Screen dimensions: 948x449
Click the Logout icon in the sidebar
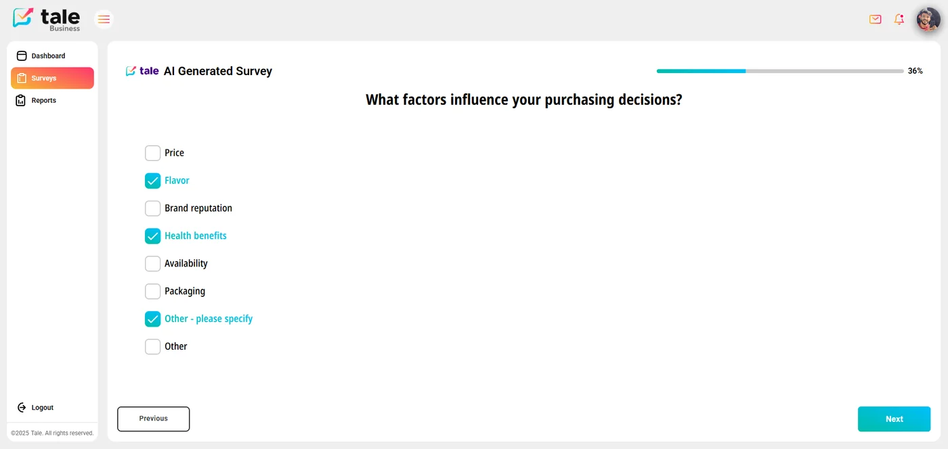(22, 407)
